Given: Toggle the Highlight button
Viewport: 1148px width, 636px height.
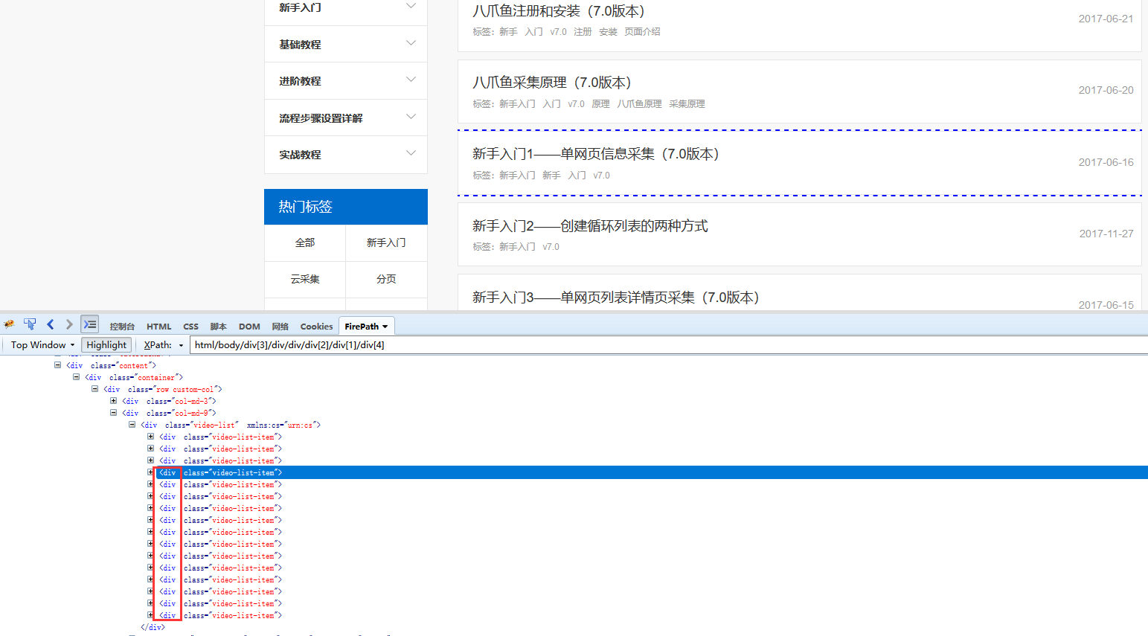Looking at the screenshot, I should [106, 345].
